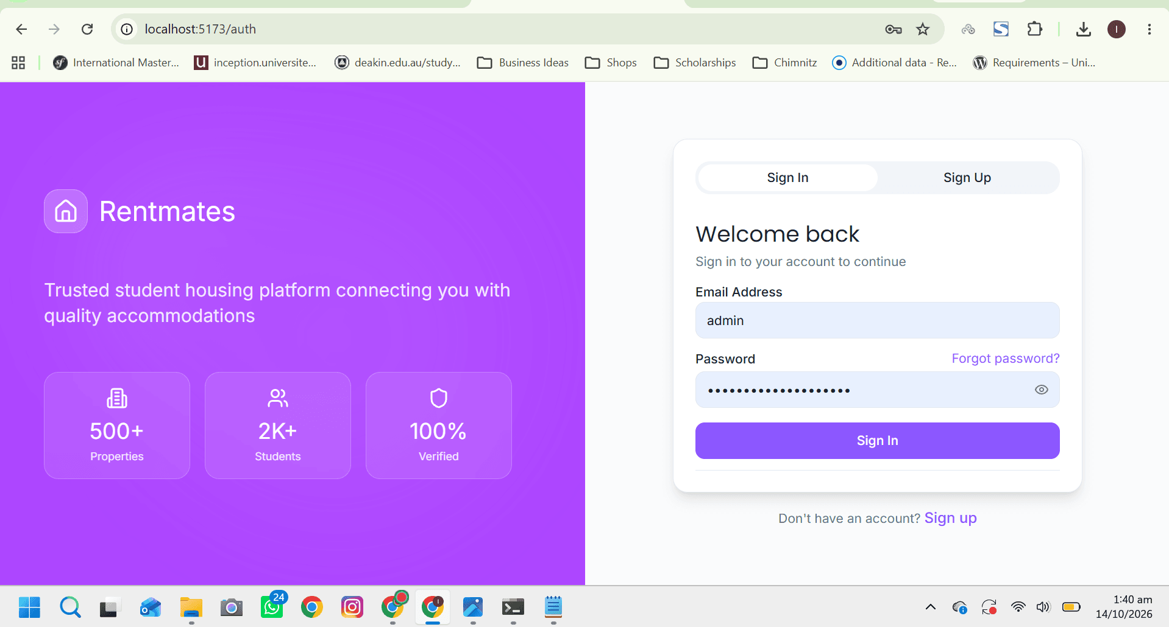Open inception.universite bookmark
The width and height of the screenshot is (1169, 627).
tap(255, 63)
